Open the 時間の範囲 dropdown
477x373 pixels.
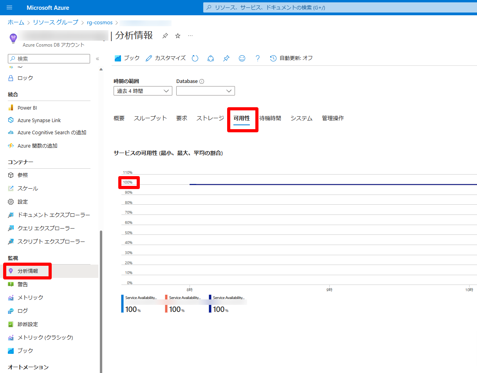click(143, 91)
